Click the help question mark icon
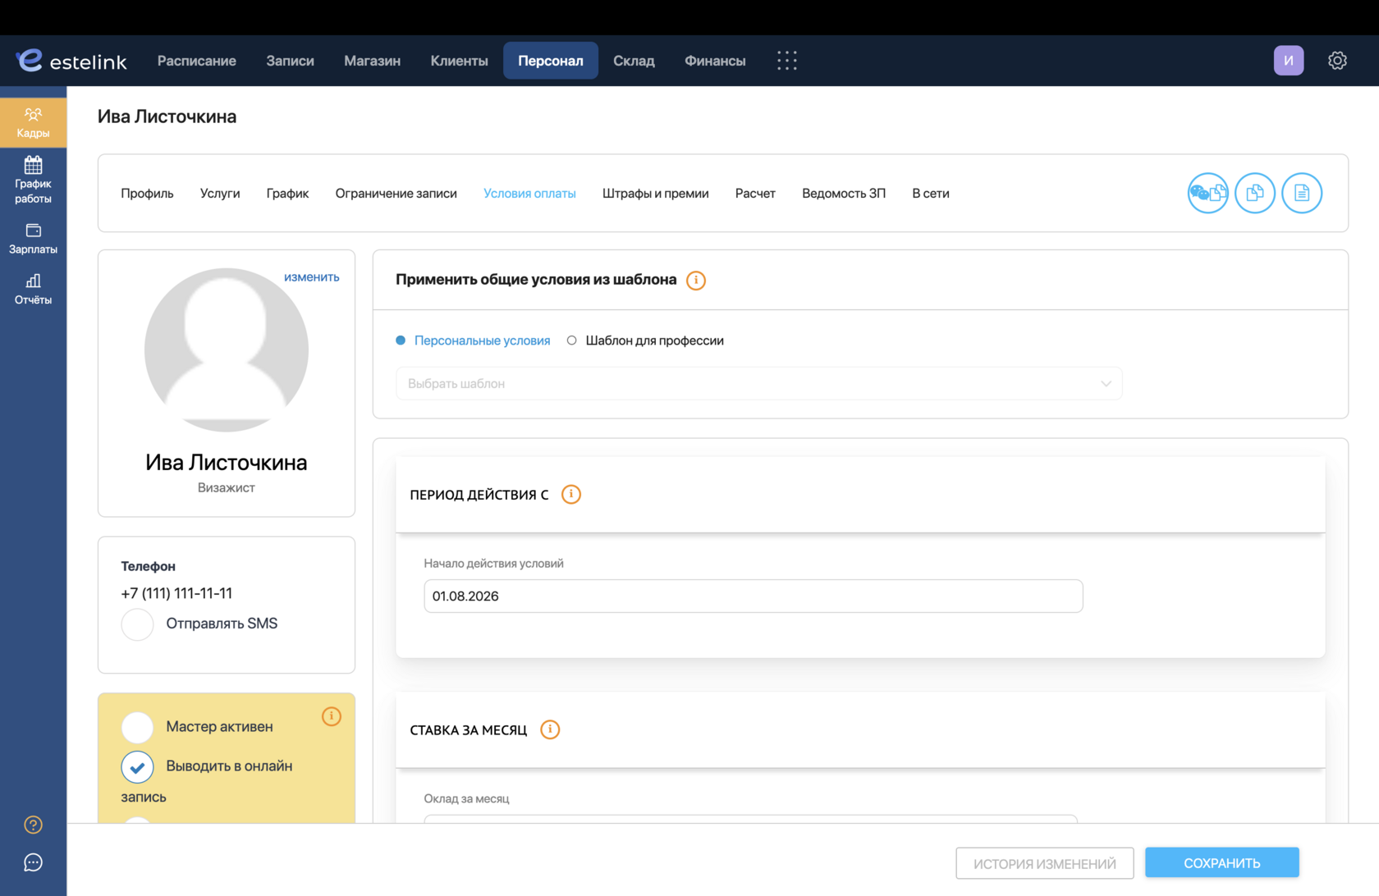This screenshot has width=1379, height=896. pos(33,825)
